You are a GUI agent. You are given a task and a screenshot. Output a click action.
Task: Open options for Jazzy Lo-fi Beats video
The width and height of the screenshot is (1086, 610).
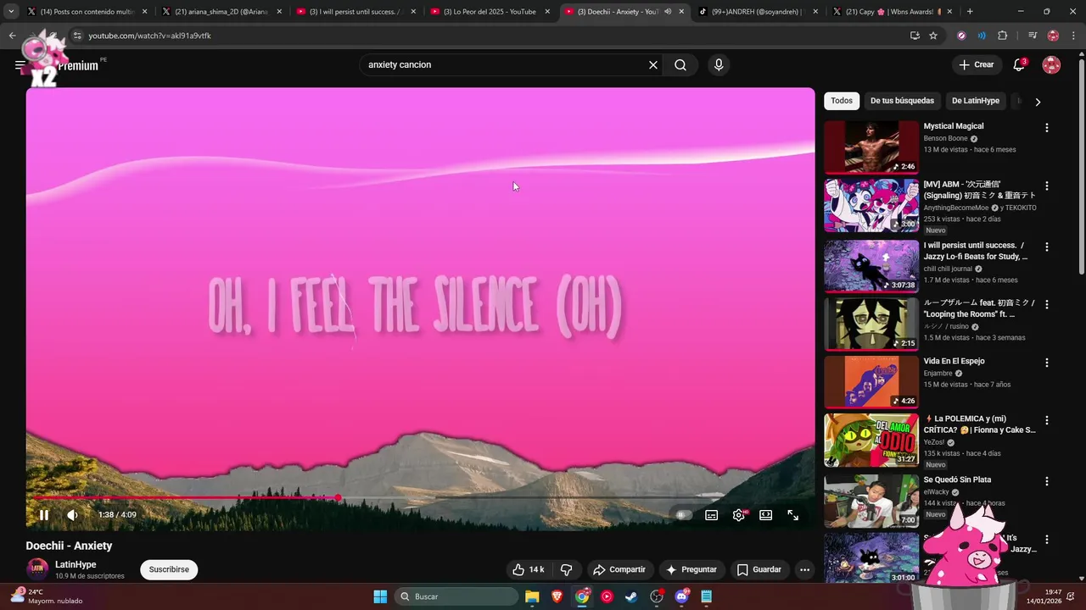pyautogui.click(x=1046, y=247)
